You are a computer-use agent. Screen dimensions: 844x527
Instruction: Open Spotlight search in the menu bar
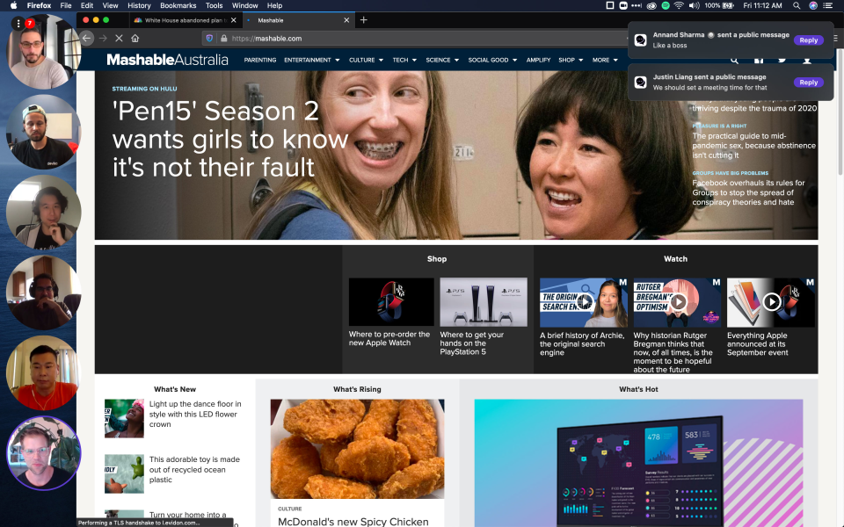point(796,6)
